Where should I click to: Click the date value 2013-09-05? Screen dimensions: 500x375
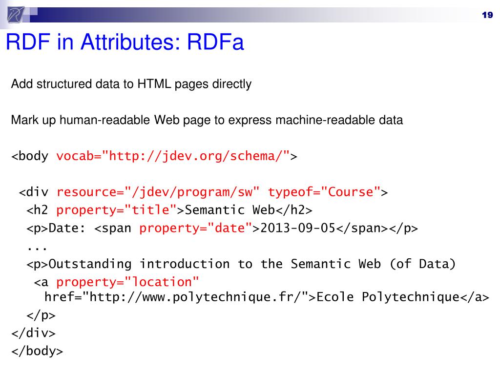[x=298, y=229]
